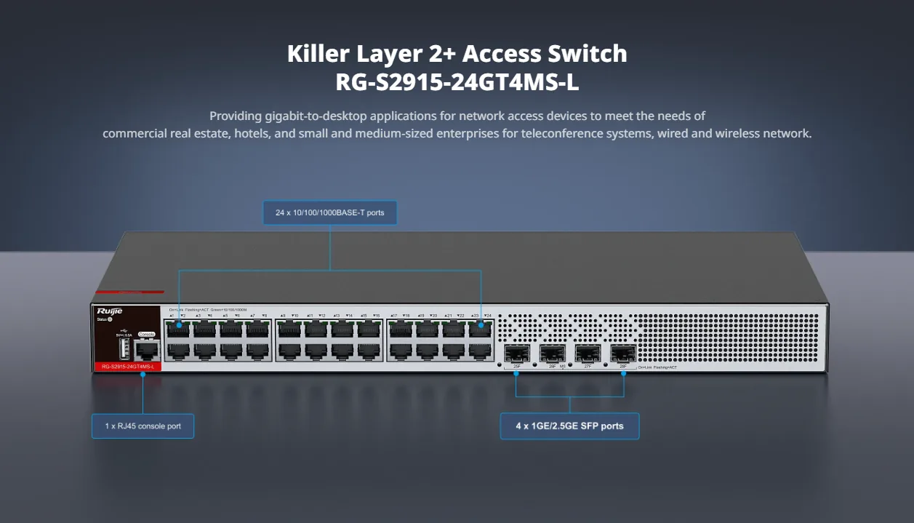Click Ethernet port 1 with blue marker
Image resolution: width=914 pixels, height=523 pixels.
(x=178, y=328)
